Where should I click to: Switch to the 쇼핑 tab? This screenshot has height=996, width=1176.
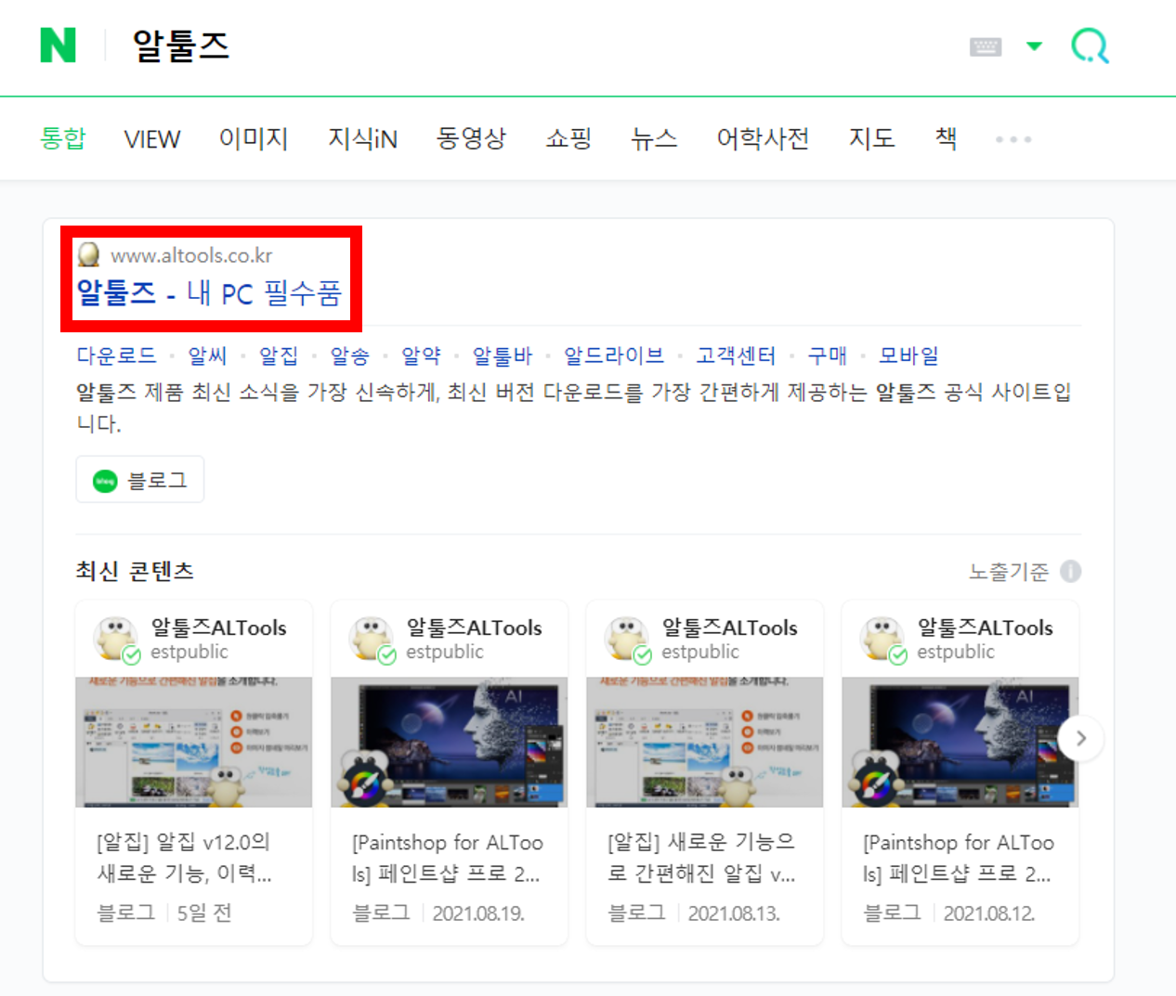pos(568,138)
